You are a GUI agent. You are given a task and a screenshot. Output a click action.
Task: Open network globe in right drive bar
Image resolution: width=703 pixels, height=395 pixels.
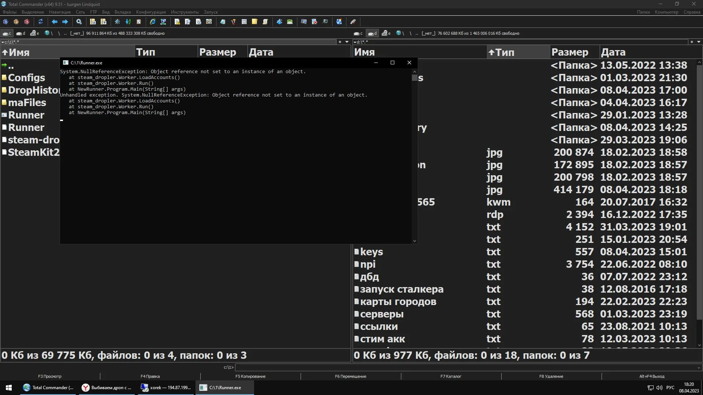tap(400, 33)
